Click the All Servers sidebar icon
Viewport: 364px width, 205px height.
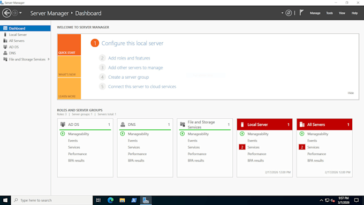(x=5, y=41)
